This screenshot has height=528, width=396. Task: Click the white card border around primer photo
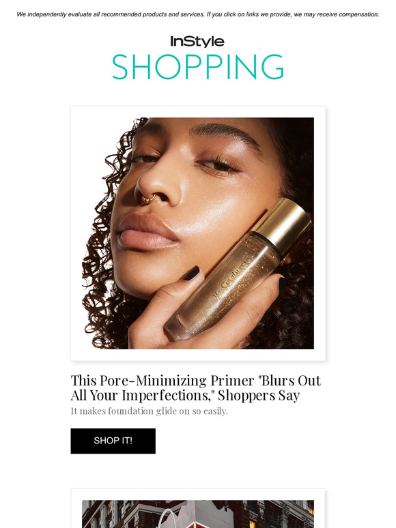point(198,112)
